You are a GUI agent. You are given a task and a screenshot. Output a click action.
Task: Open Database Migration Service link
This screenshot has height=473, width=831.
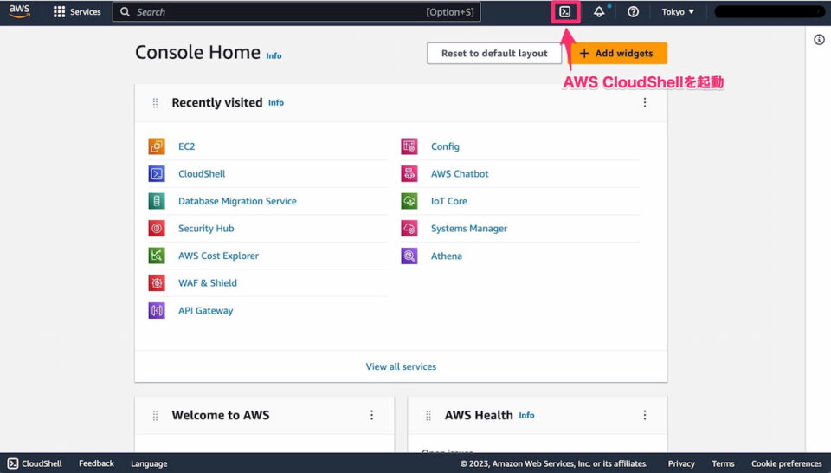(237, 201)
